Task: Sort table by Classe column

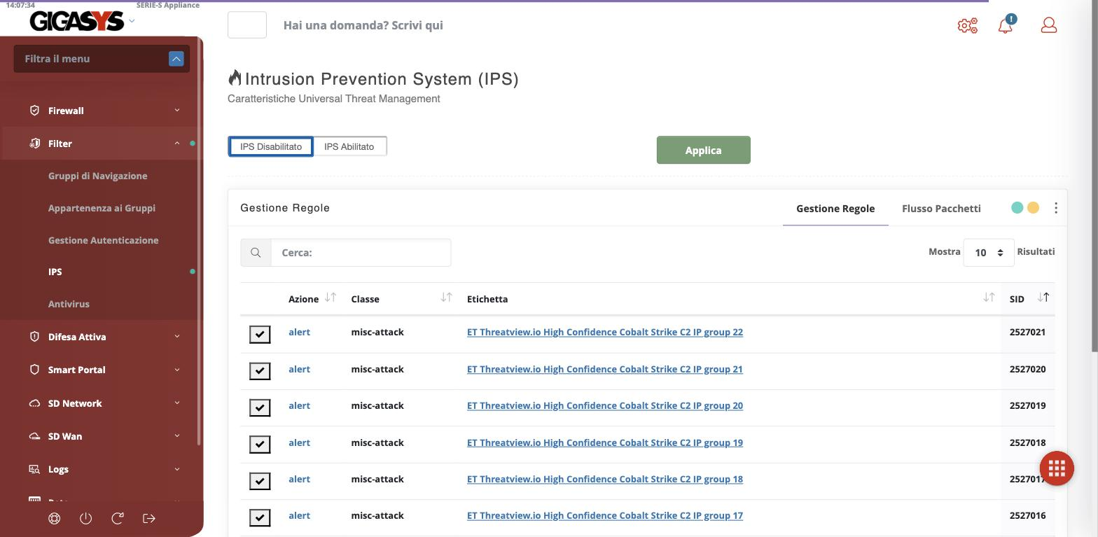Action: 446,298
